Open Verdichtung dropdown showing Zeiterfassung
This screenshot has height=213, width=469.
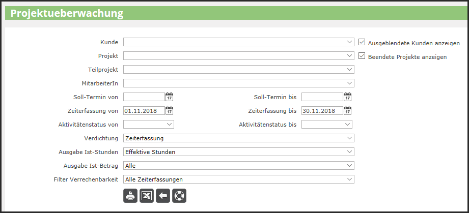point(239,138)
